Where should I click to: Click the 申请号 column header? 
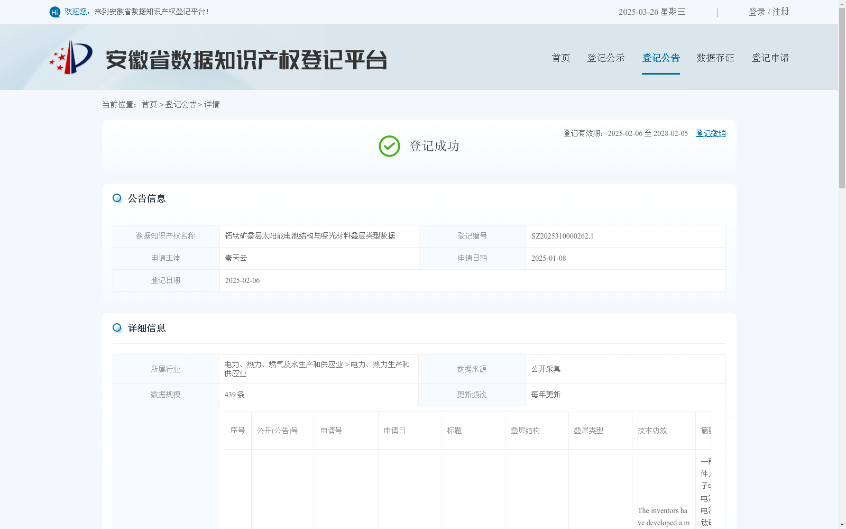click(346, 431)
